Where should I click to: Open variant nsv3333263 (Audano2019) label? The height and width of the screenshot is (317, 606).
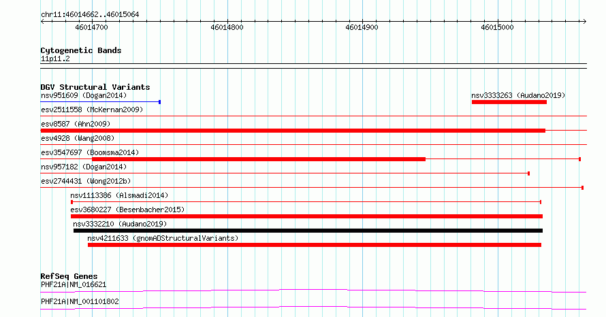pos(518,95)
